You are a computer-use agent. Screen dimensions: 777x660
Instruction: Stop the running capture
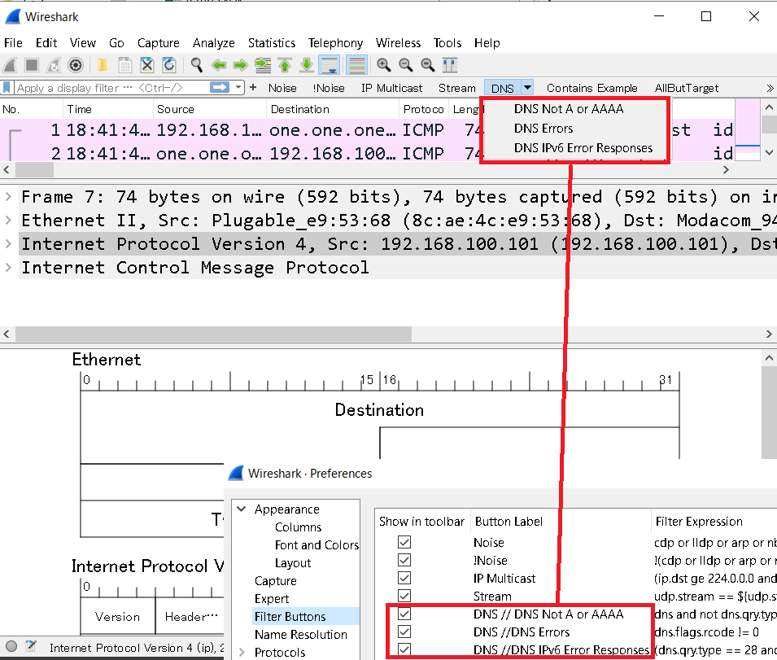[32, 65]
